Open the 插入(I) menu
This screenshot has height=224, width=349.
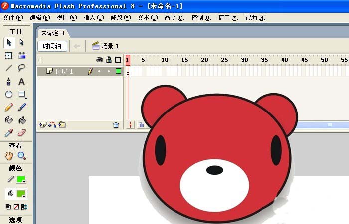point(94,18)
